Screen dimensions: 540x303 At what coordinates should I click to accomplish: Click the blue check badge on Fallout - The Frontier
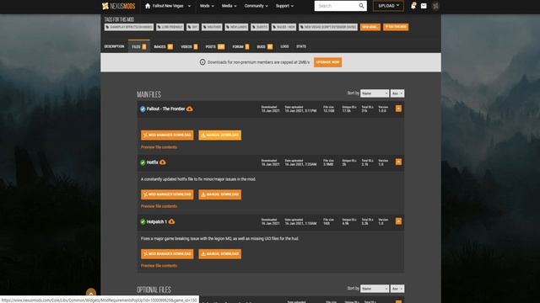(x=143, y=109)
